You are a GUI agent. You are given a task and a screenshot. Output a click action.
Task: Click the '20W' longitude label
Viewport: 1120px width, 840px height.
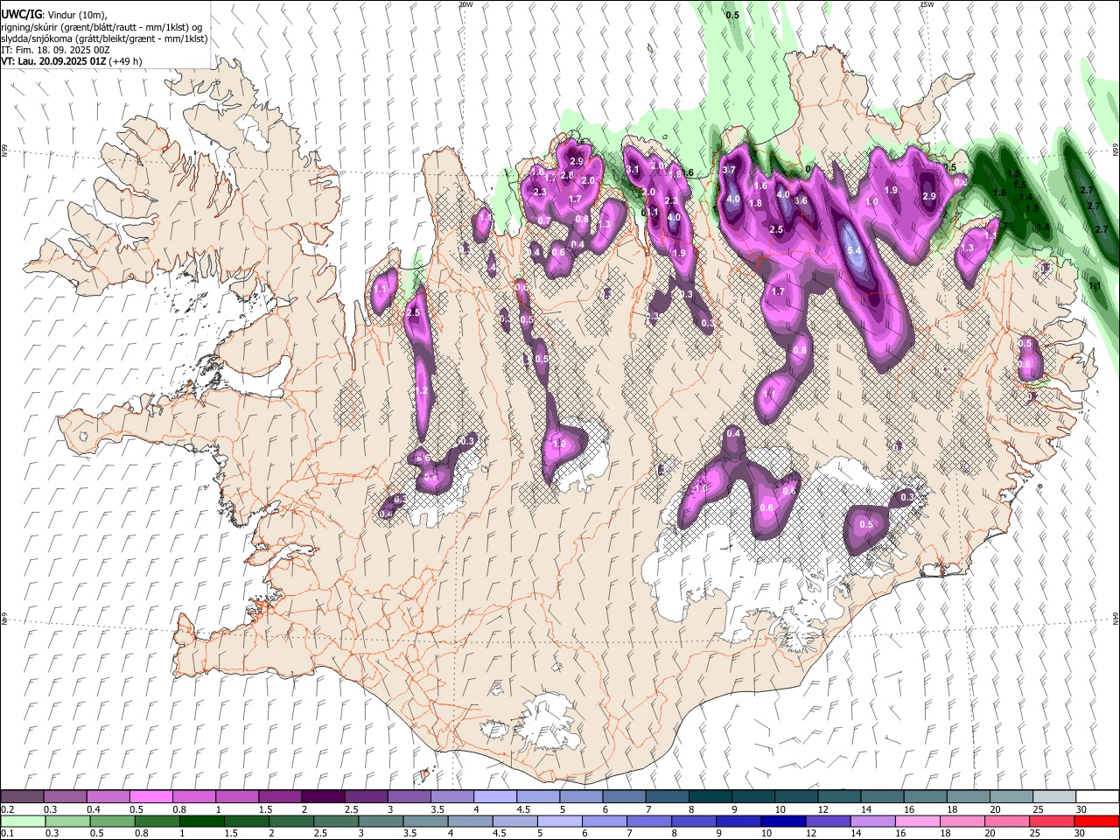(x=465, y=4)
